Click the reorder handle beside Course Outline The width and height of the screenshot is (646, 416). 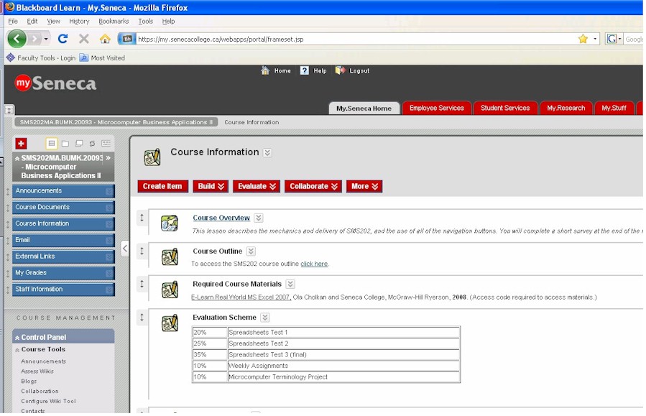click(142, 251)
